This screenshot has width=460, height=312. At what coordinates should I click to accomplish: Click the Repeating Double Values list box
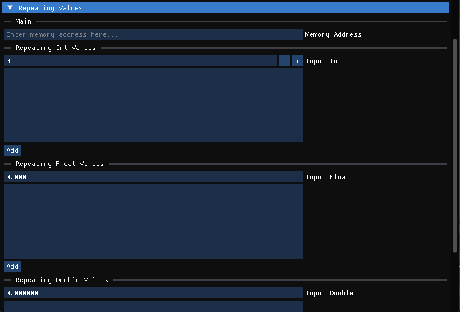[153, 306]
